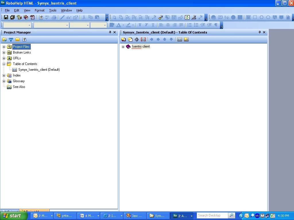Click the new TOC page icon
This screenshot has height=220, width=294.
130,39
